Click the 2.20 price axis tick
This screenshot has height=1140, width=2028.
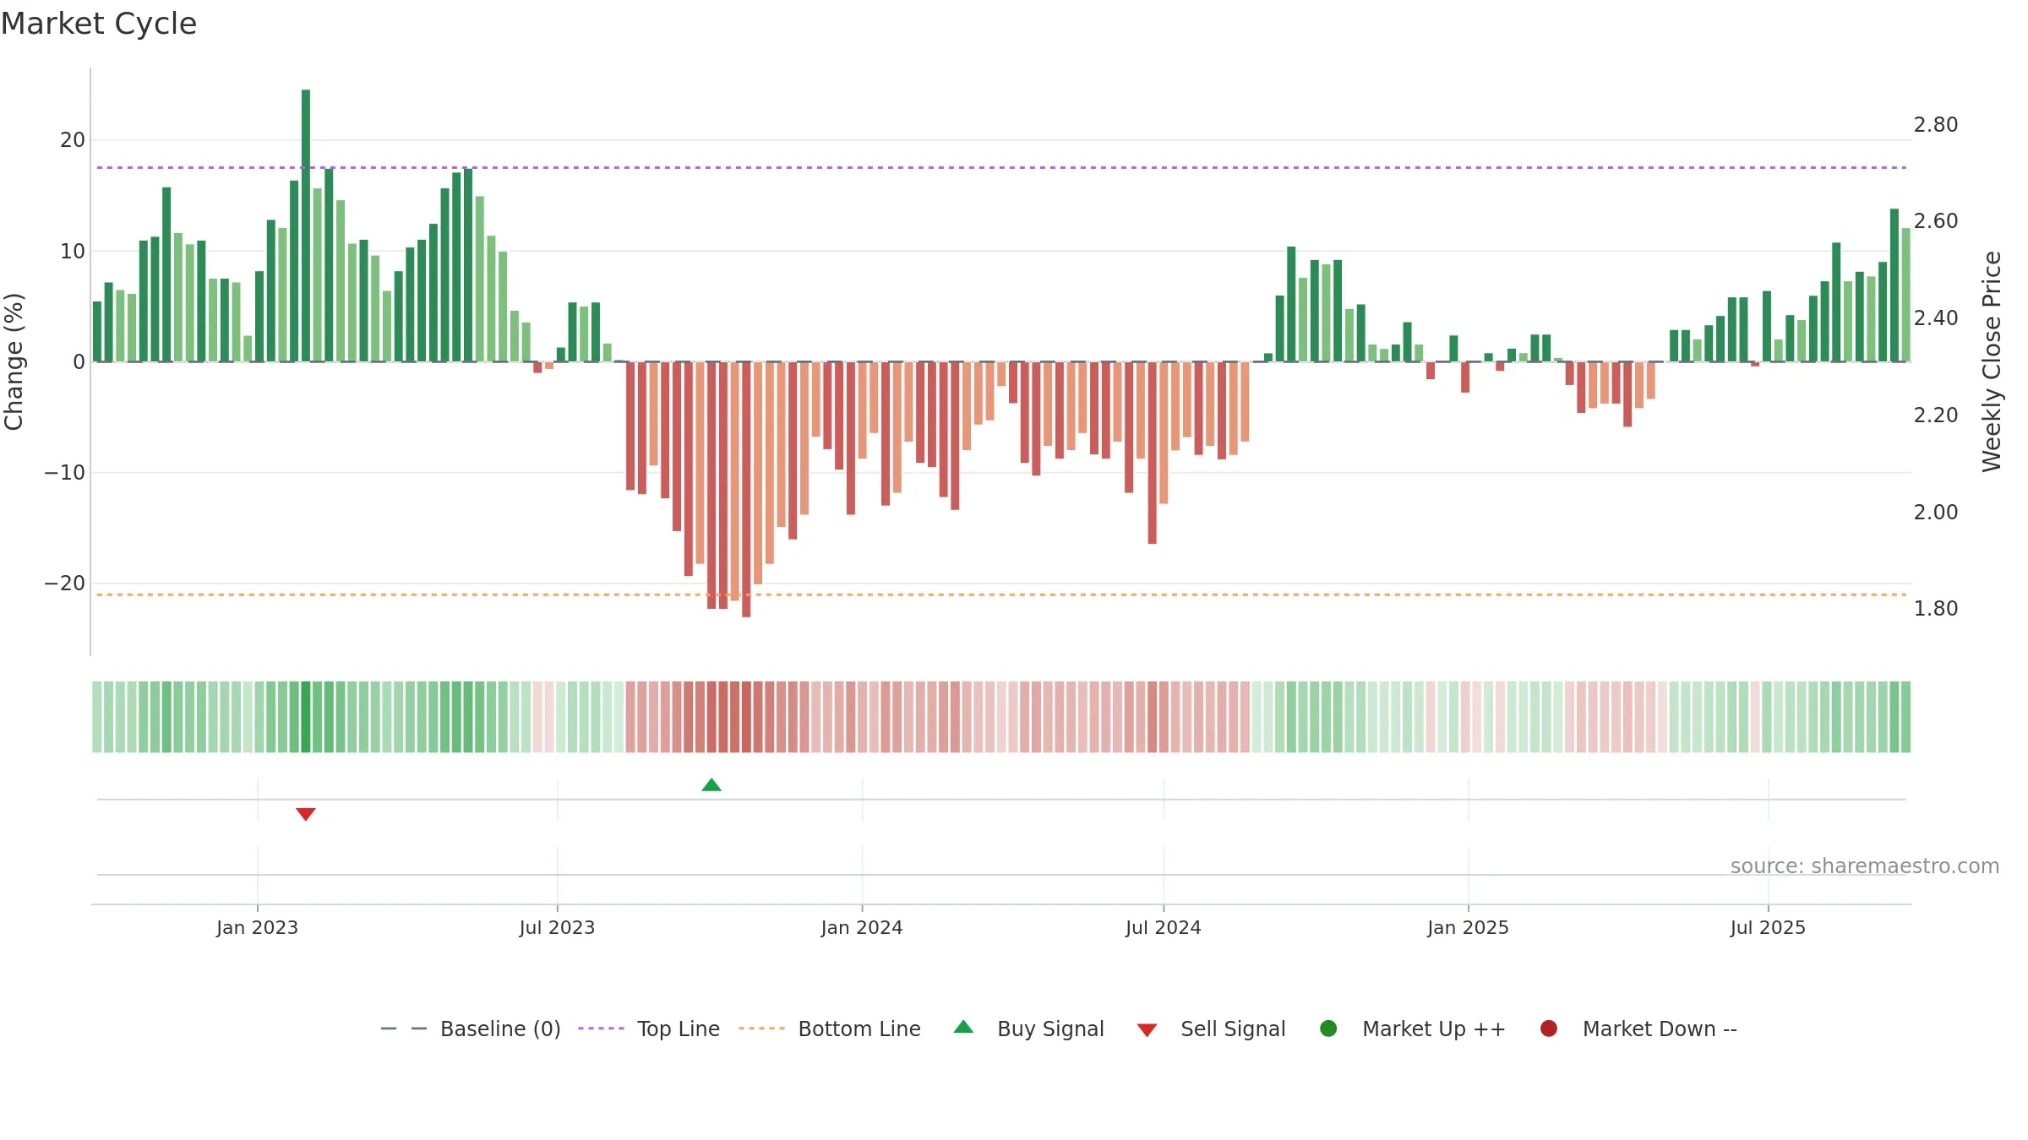[x=1936, y=415]
